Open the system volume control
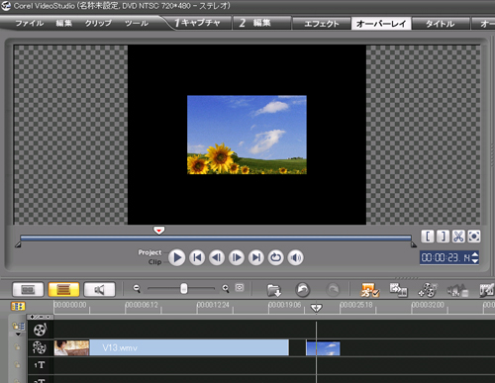 296,257
